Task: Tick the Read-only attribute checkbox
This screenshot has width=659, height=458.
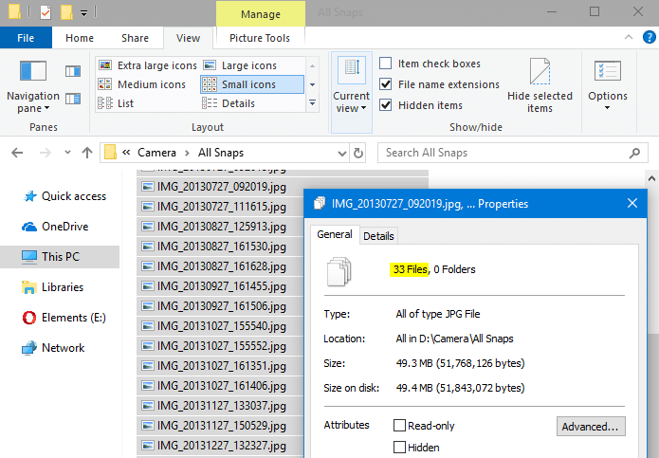Action: click(x=399, y=426)
